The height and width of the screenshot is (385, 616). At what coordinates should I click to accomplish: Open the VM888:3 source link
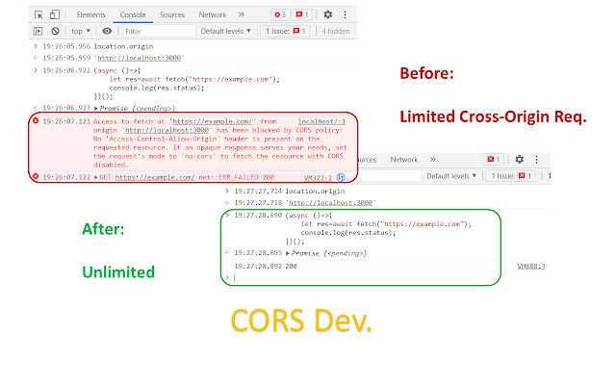pos(531,267)
